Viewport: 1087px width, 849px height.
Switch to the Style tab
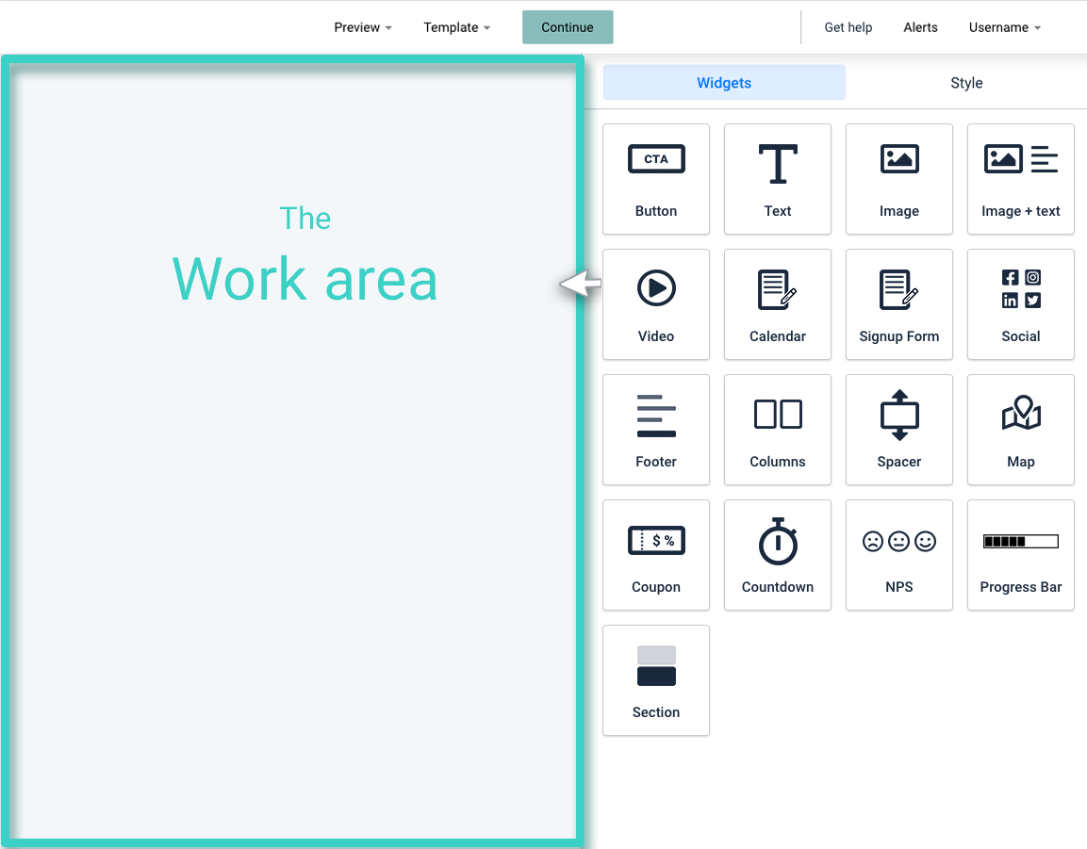[x=966, y=83]
